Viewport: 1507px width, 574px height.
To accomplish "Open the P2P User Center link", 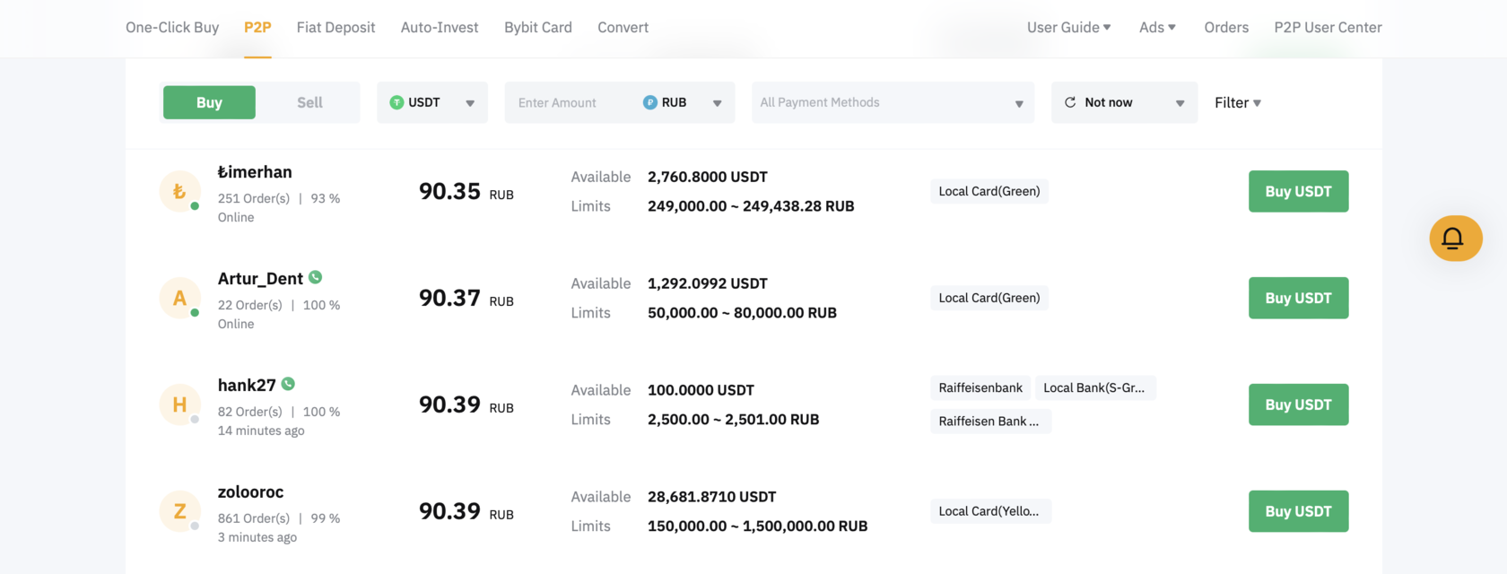I will pyautogui.click(x=1328, y=27).
